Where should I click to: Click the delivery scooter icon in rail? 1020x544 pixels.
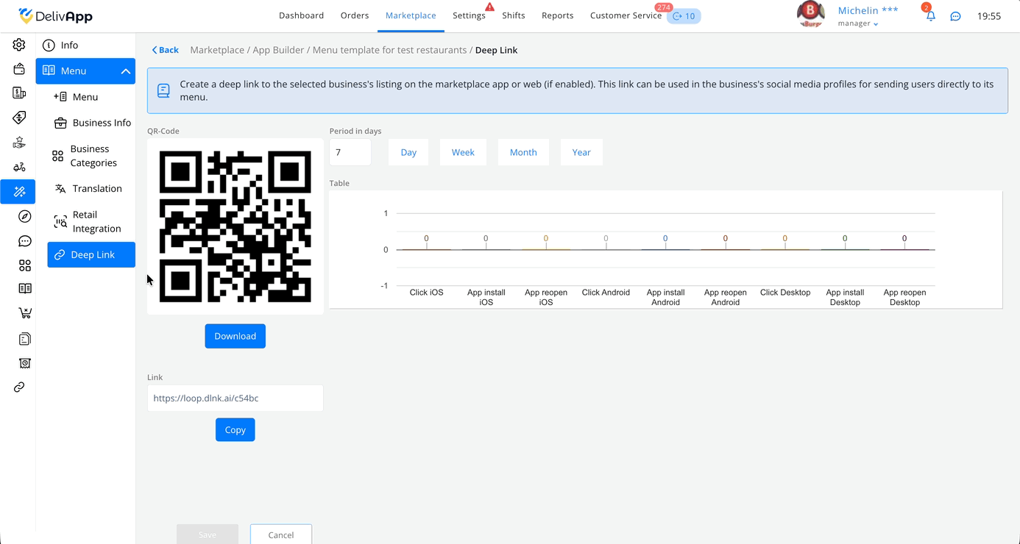pos(19,167)
